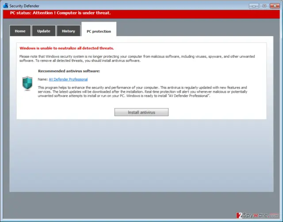Click the Security Defender title bar icon
The height and width of the screenshot is (222, 283).
pos(6,6)
